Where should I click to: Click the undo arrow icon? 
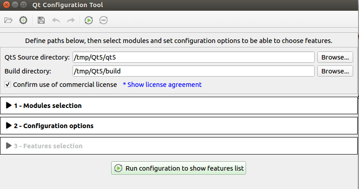pyautogui.click(x=56, y=20)
